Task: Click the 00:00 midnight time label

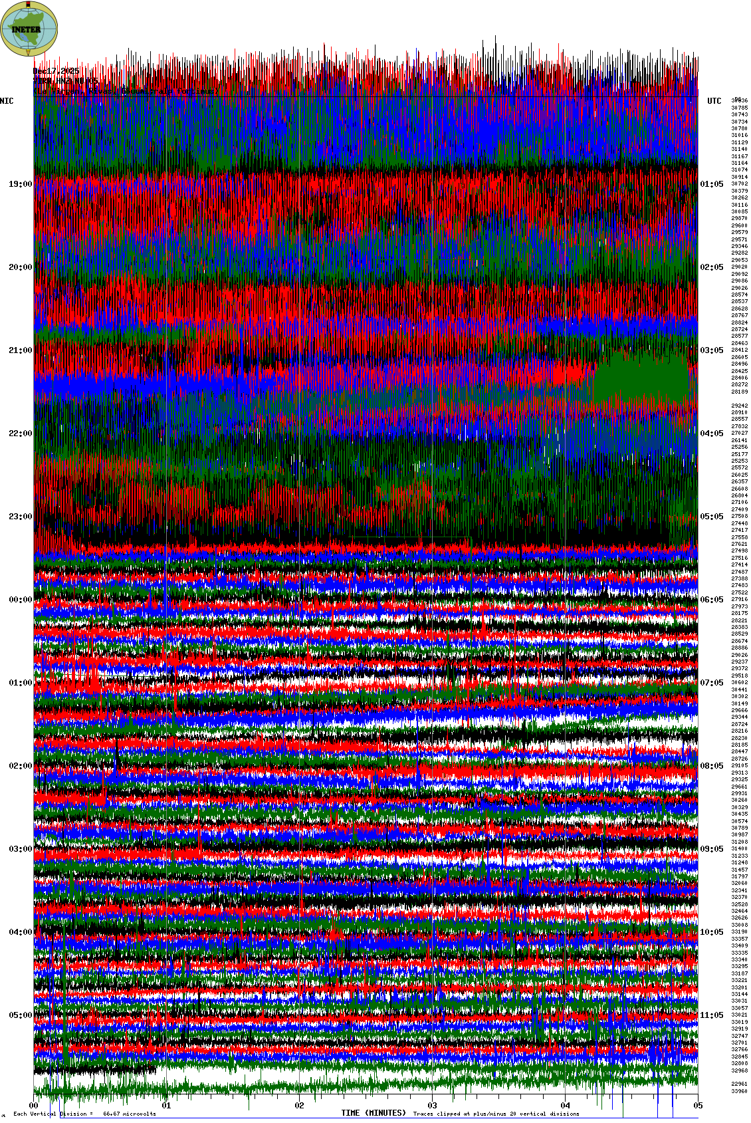Action: (x=20, y=600)
